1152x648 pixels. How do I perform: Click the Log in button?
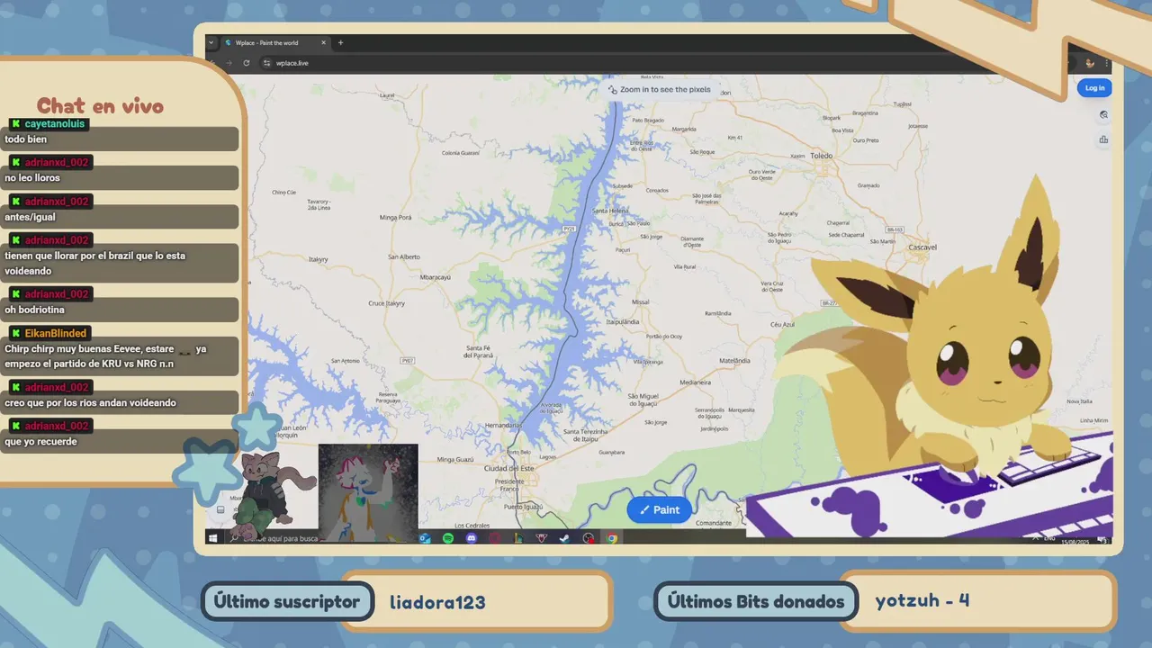click(1094, 87)
